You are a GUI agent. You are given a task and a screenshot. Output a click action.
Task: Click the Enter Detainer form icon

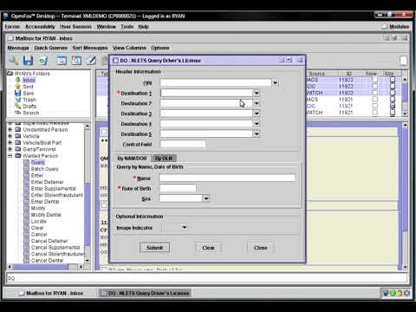tap(26, 182)
